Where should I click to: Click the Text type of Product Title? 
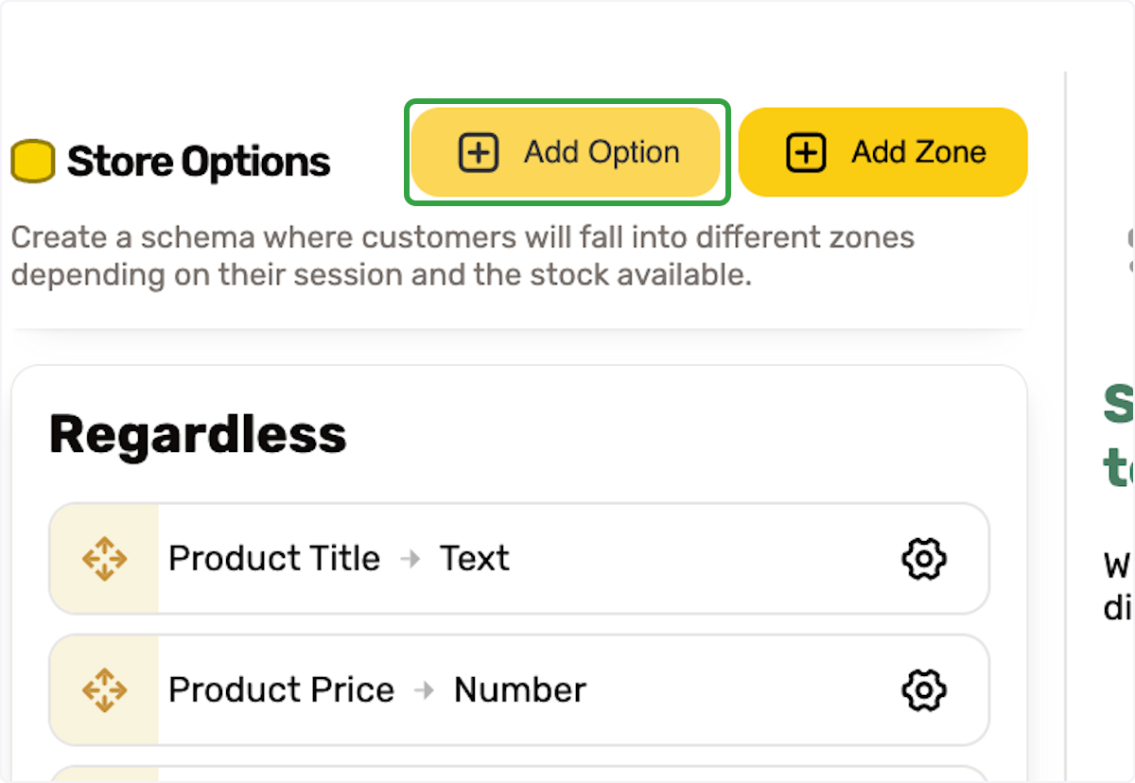[x=475, y=559]
